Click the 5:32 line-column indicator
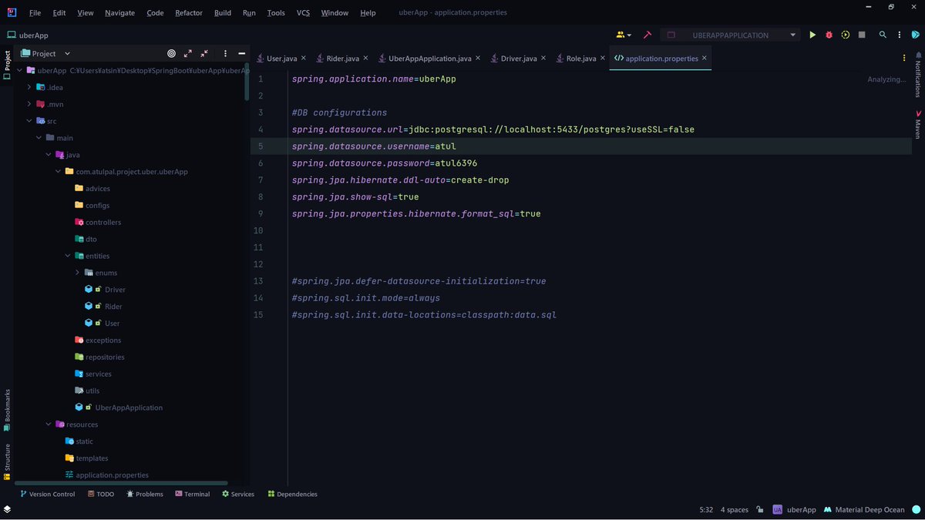The width and height of the screenshot is (925, 520). [706, 509]
